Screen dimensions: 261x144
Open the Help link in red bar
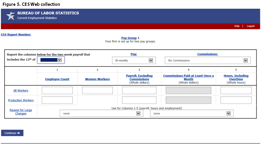click(x=237, y=26)
